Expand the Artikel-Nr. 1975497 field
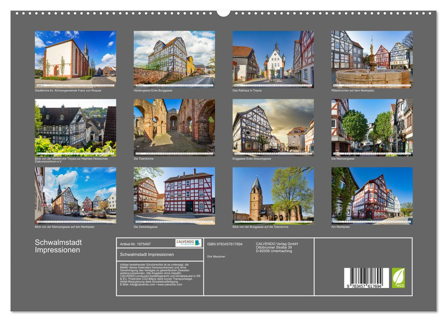Image resolution: width=447 pixels, height=322 pixels. coord(134,244)
